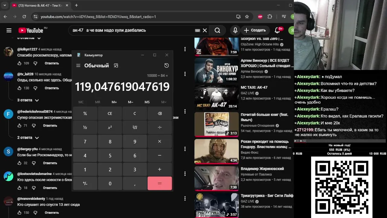
Task: Open Артем Винокур stand-up video title
Action: pos(267,63)
